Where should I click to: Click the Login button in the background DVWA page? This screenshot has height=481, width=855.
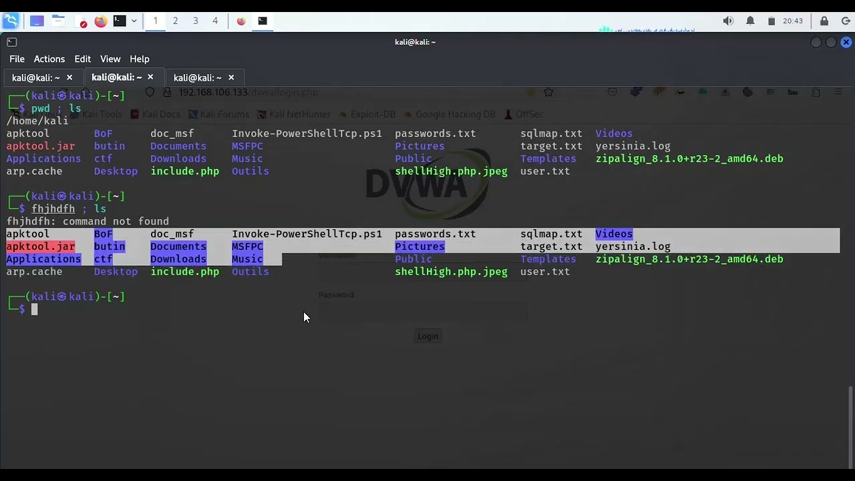(x=427, y=336)
